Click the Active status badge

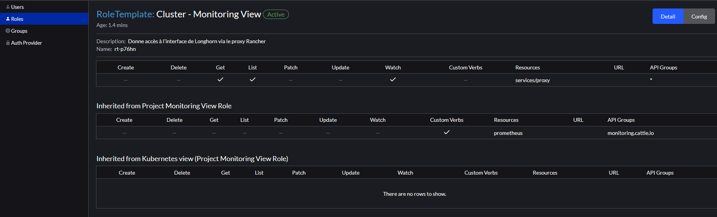276,15
